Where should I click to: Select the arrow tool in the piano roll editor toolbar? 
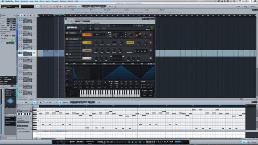point(34,102)
